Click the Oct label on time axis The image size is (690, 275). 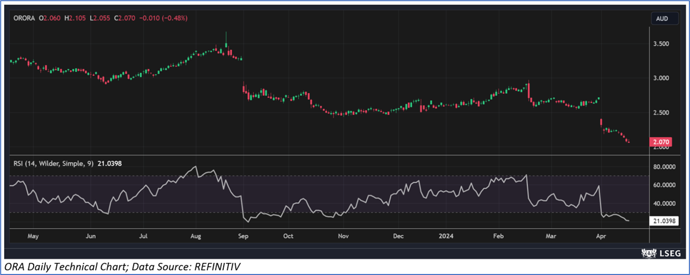pyautogui.click(x=288, y=236)
